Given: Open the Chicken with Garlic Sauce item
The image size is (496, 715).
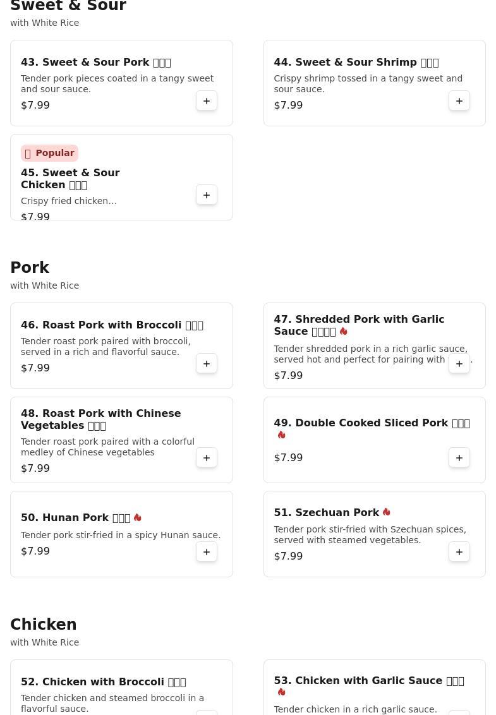Looking at the screenshot, I should 368,681.
